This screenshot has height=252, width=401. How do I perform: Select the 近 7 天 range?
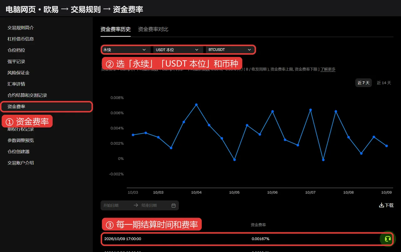point(363,83)
